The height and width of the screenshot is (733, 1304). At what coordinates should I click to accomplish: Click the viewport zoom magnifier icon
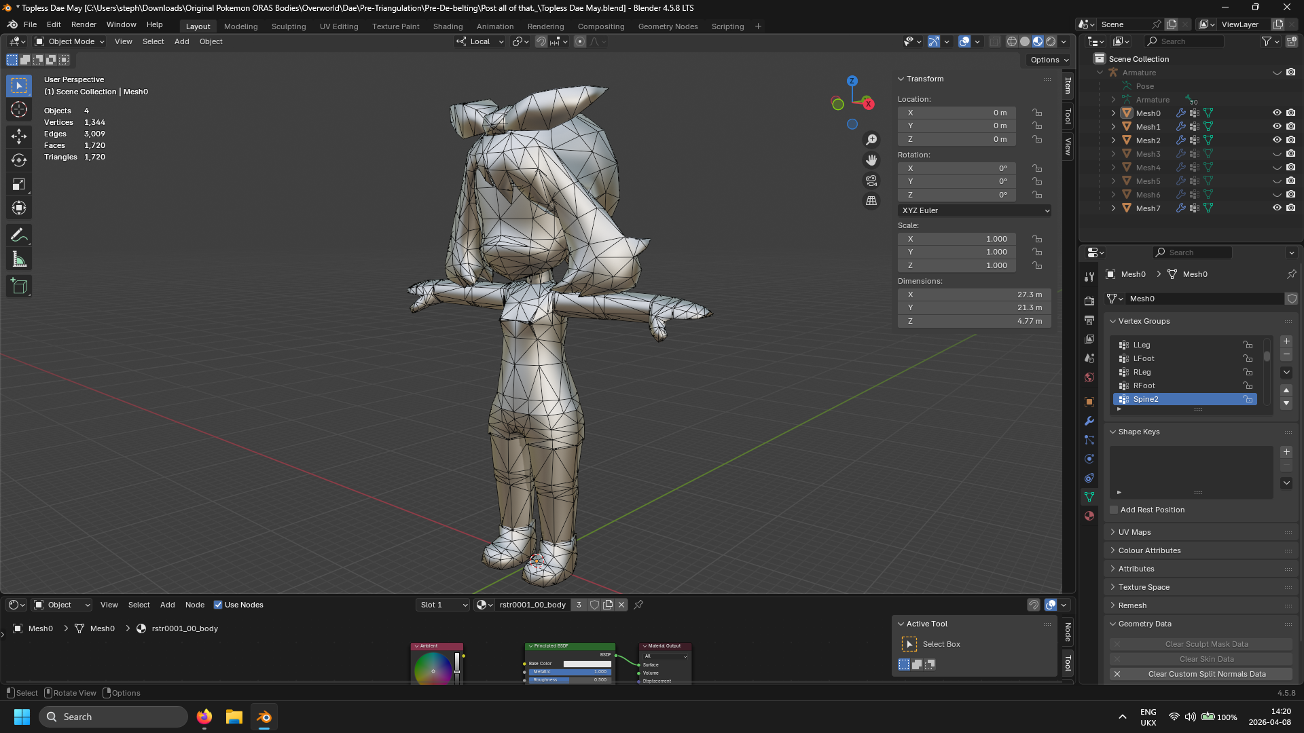pyautogui.click(x=871, y=140)
